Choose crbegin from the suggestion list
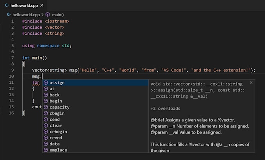265x160 pixels. click(95, 132)
